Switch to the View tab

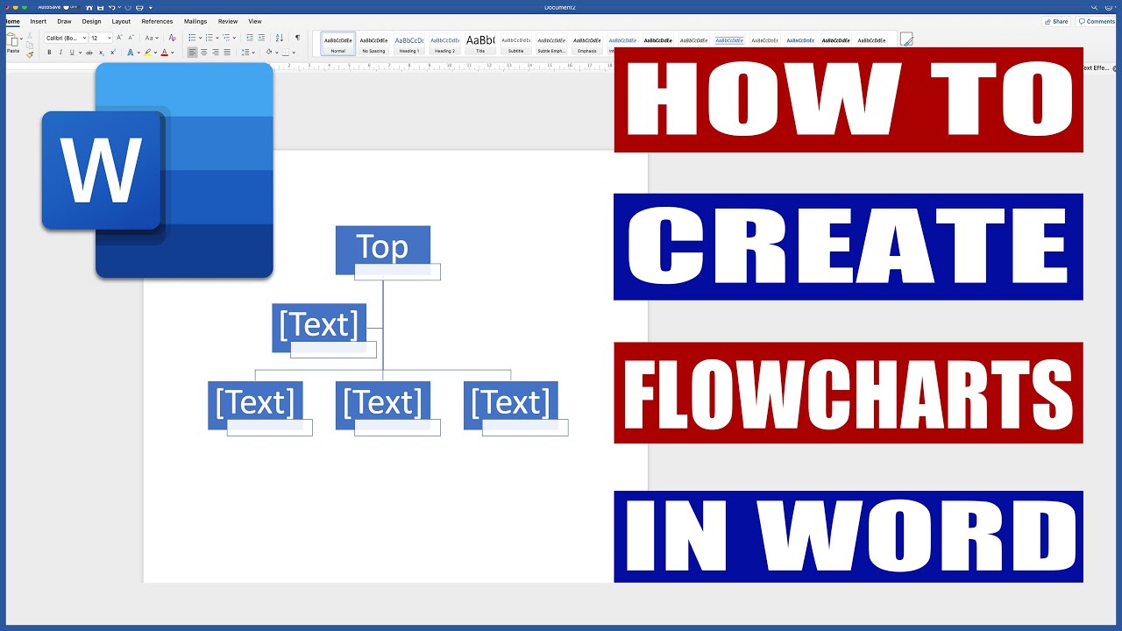pos(255,21)
